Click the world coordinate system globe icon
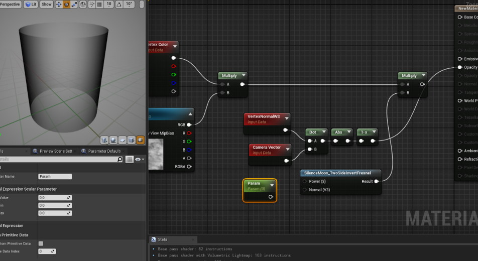The image size is (478, 261). click(x=83, y=5)
